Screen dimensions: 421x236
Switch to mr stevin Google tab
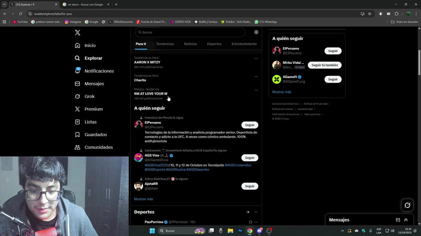(x=85, y=5)
